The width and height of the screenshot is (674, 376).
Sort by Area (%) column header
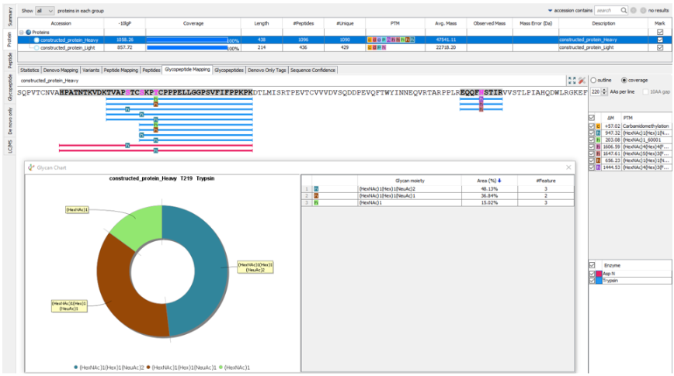(x=488, y=180)
